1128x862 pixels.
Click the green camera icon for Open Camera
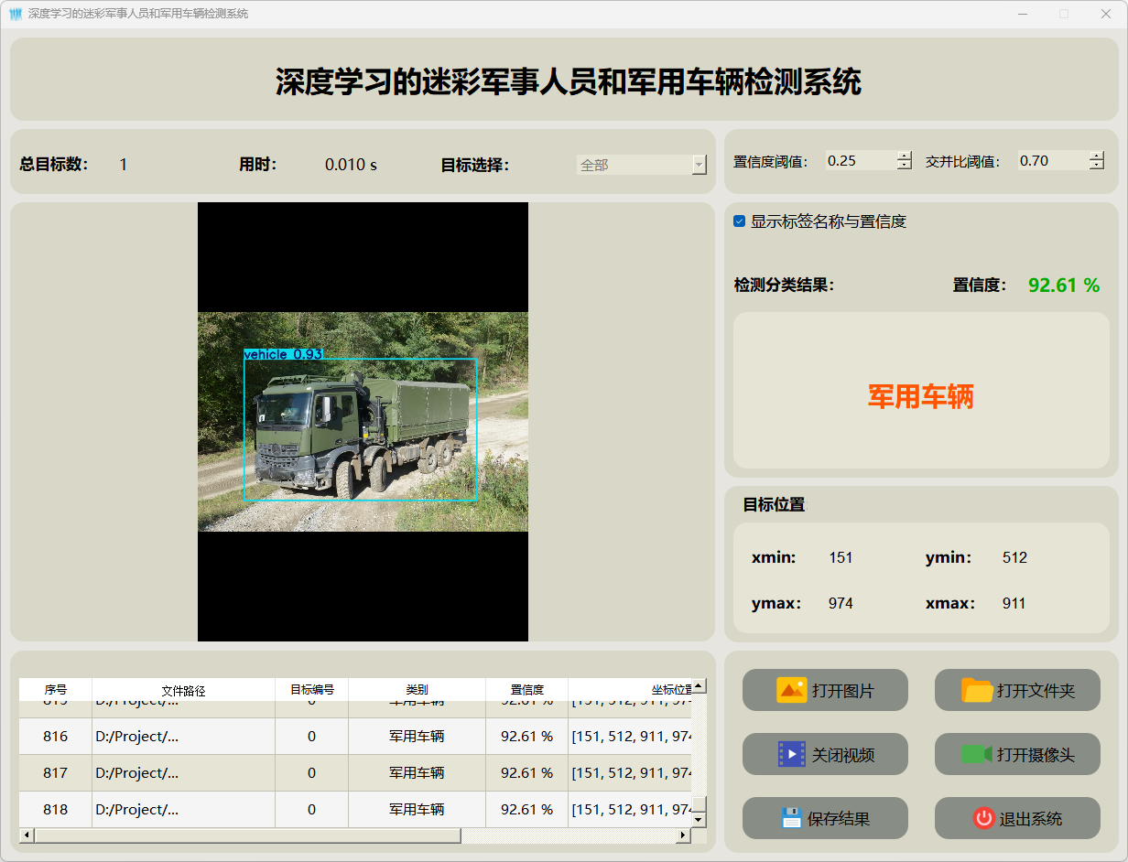(x=977, y=754)
